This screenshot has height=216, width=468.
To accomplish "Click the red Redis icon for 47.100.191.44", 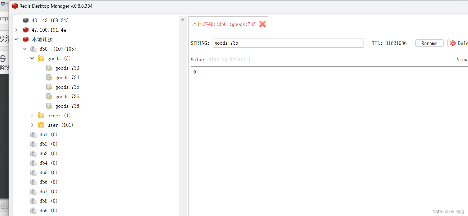I will (26, 30).
